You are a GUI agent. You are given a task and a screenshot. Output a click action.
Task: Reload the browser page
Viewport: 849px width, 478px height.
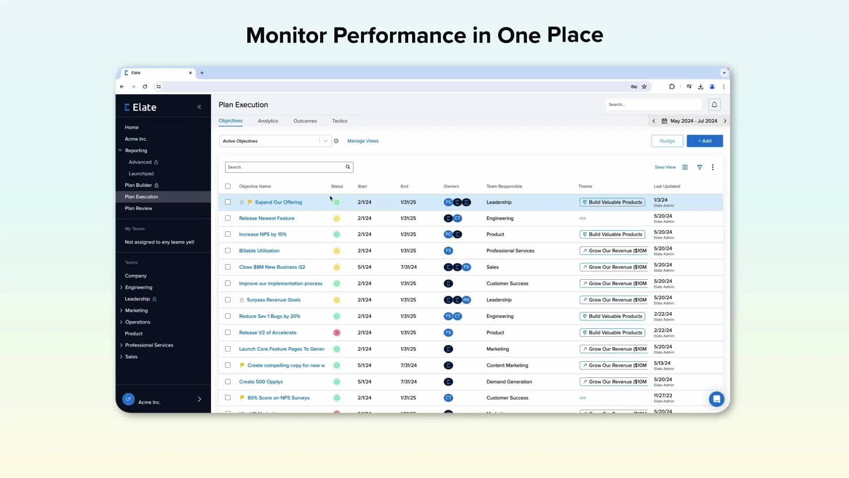pyautogui.click(x=145, y=87)
